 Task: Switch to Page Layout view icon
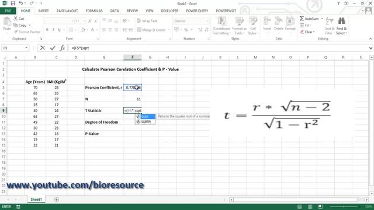[310, 206]
